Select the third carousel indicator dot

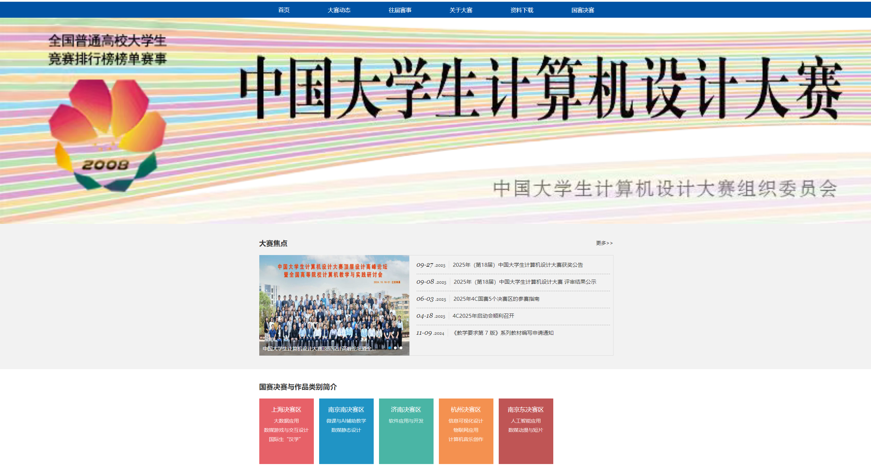(x=401, y=348)
